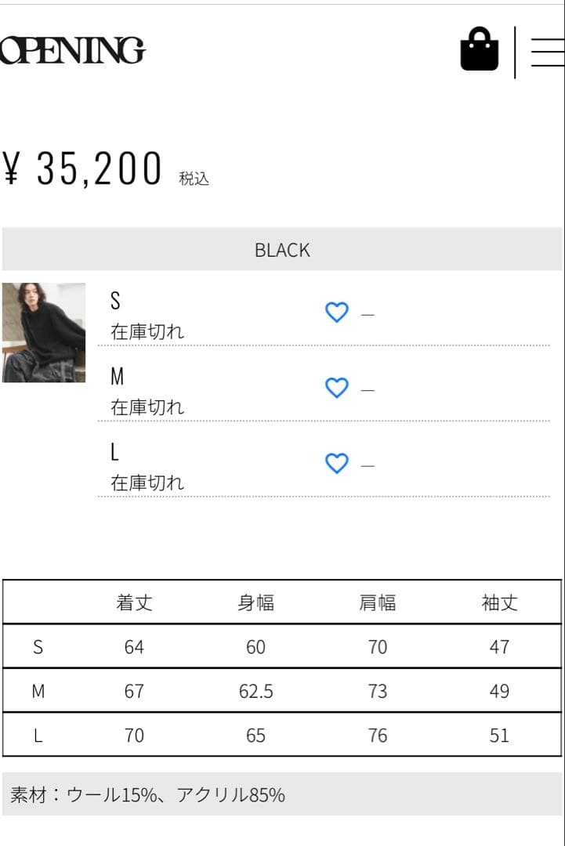Click the M row in size chart
565x846 pixels.
38,691
